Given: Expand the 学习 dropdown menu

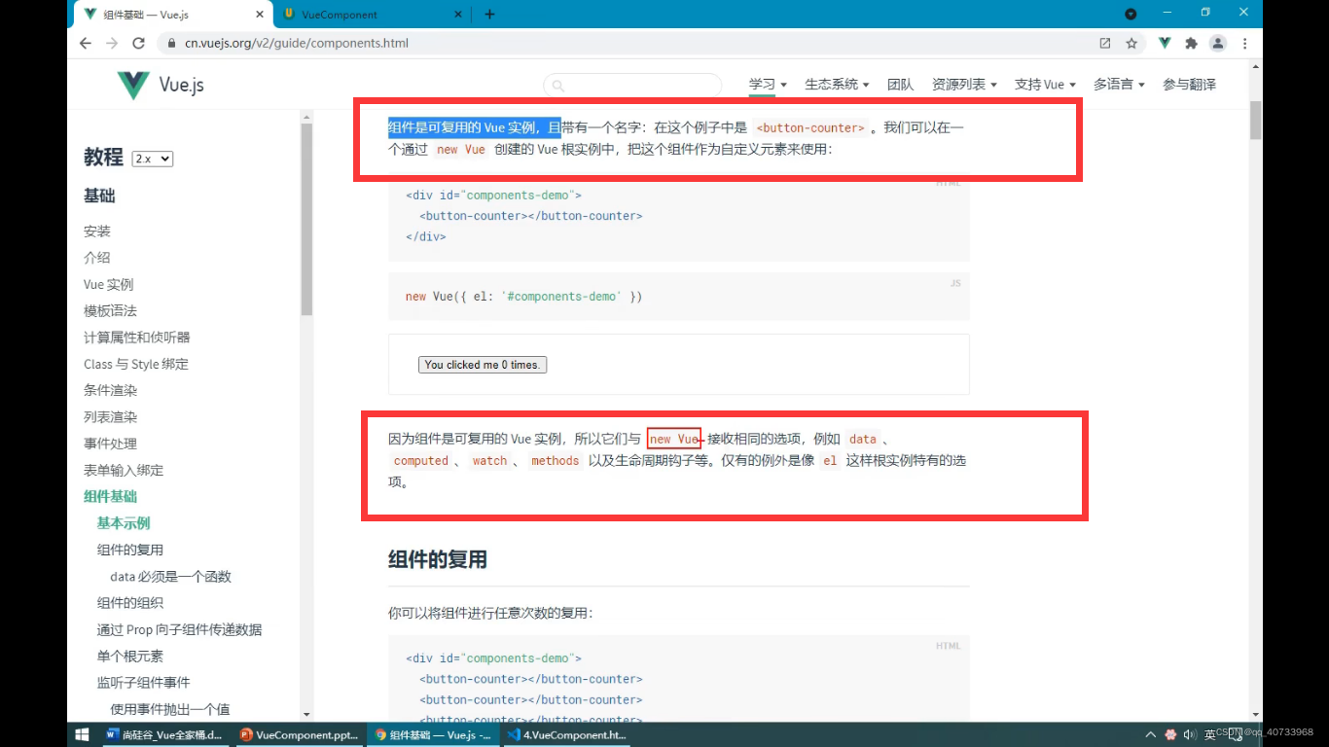Looking at the screenshot, I should pos(768,85).
